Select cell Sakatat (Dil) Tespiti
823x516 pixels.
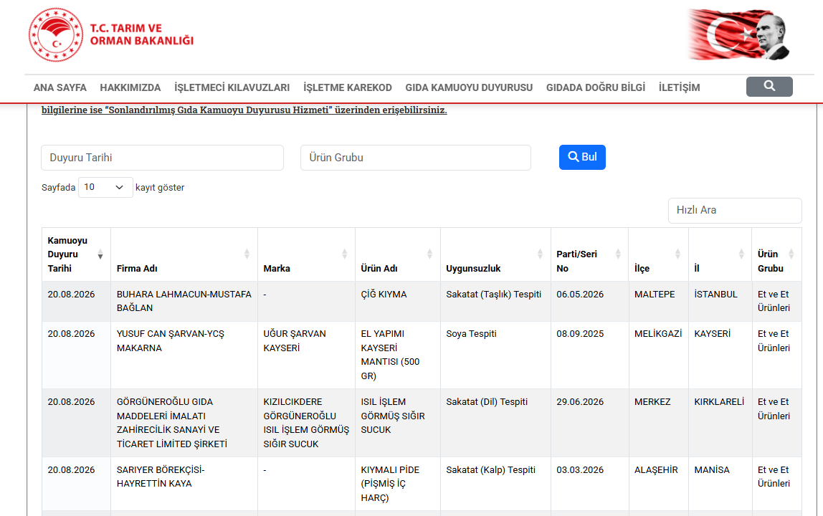tap(495, 423)
